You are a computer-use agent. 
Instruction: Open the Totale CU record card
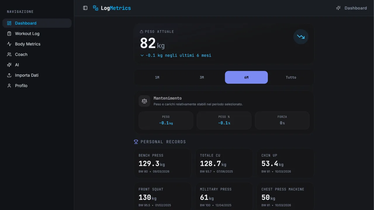pyautogui.click(x=224, y=163)
